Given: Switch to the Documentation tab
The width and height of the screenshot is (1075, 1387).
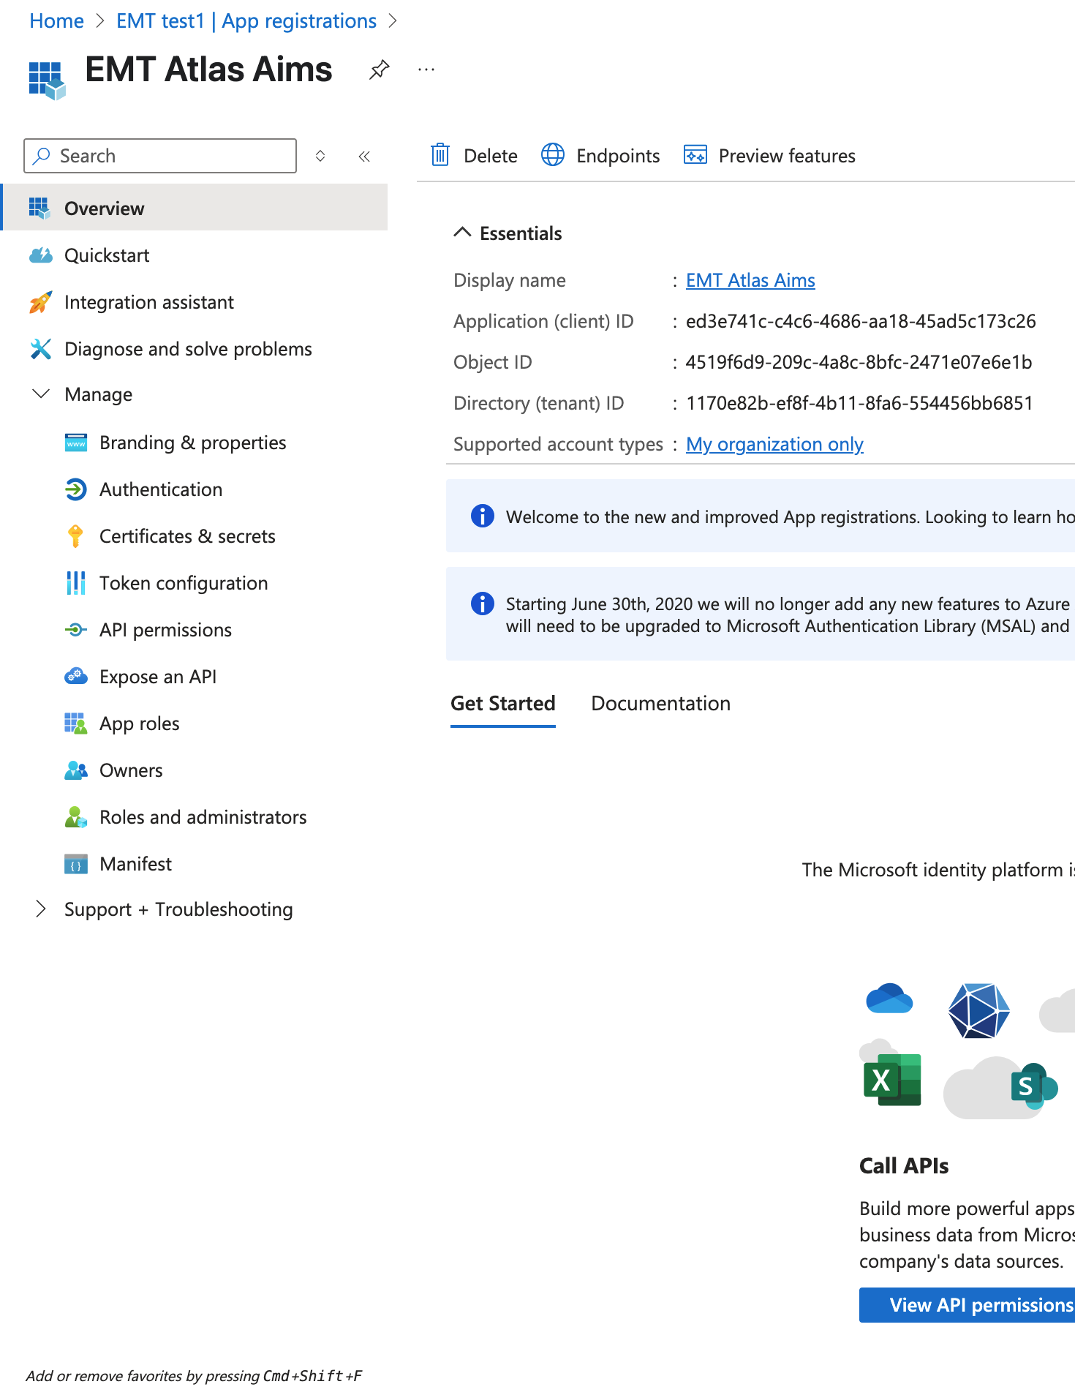Looking at the screenshot, I should (x=660, y=703).
